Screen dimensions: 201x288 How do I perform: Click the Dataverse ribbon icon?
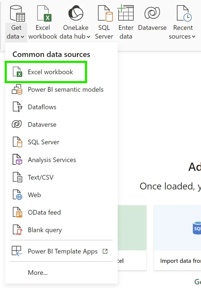pyautogui.click(x=152, y=13)
